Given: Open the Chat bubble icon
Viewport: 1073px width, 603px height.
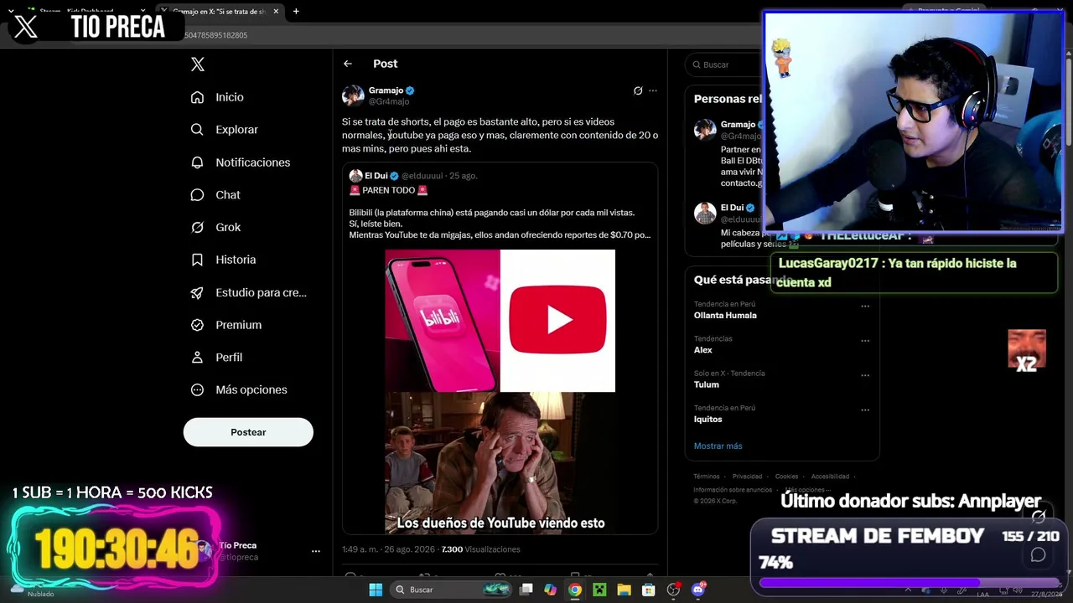Looking at the screenshot, I should [x=197, y=195].
